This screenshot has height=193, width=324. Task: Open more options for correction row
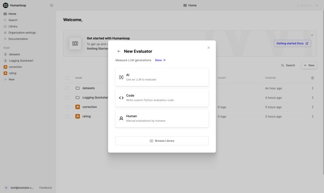point(313,107)
